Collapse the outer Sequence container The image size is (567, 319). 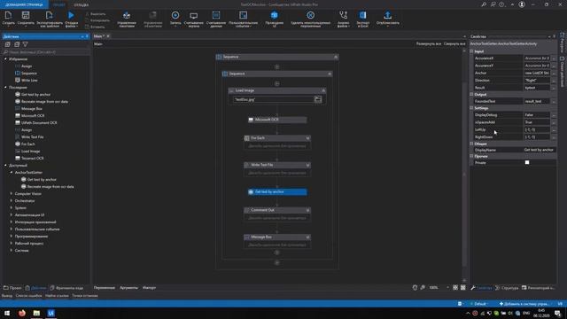pyautogui.click(x=336, y=57)
